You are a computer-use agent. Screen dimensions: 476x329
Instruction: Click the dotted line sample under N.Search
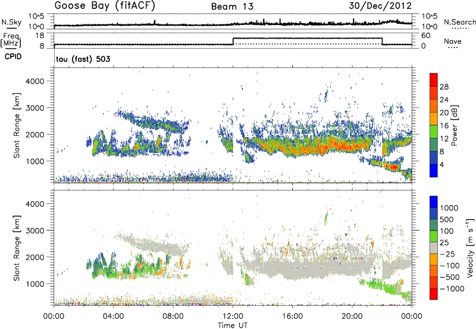pyautogui.click(x=461, y=29)
